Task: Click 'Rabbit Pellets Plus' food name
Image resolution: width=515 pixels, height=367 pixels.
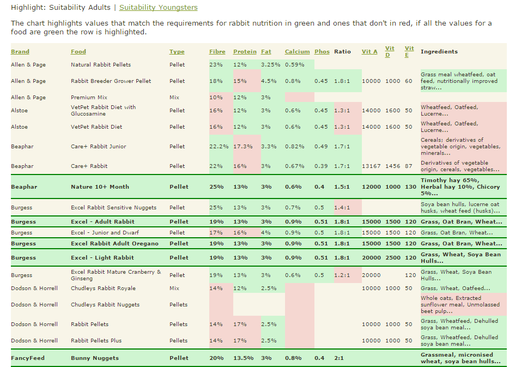Action: pos(96,341)
